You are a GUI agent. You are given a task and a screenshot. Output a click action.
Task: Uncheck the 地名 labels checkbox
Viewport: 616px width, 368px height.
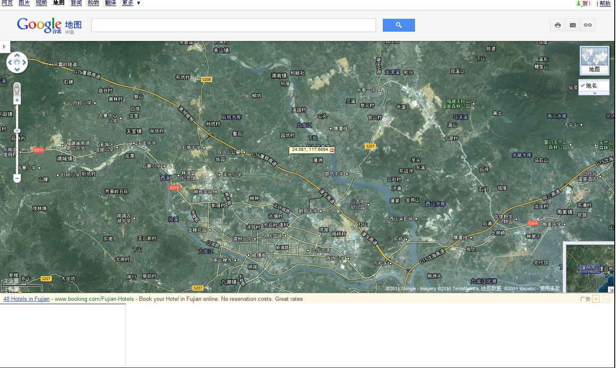point(583,85)
